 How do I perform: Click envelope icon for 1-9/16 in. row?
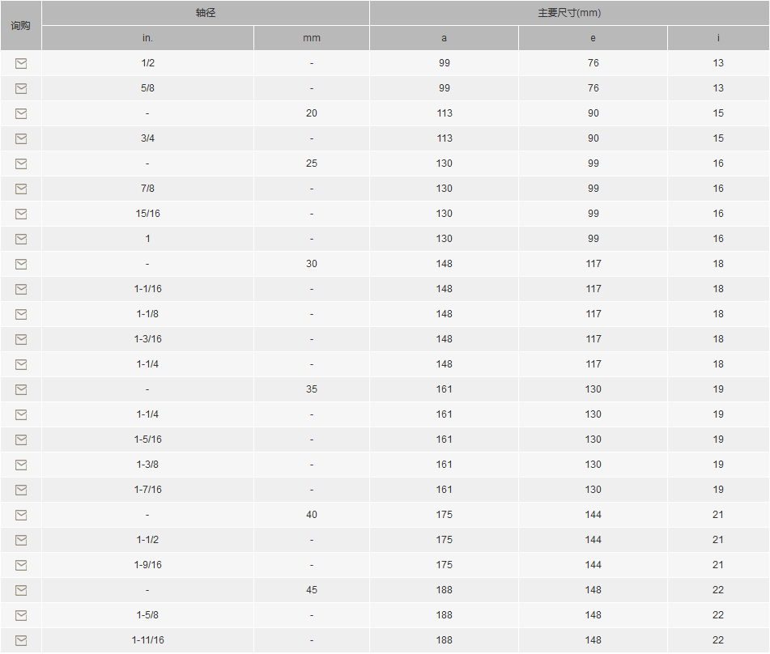click(21, 565)
